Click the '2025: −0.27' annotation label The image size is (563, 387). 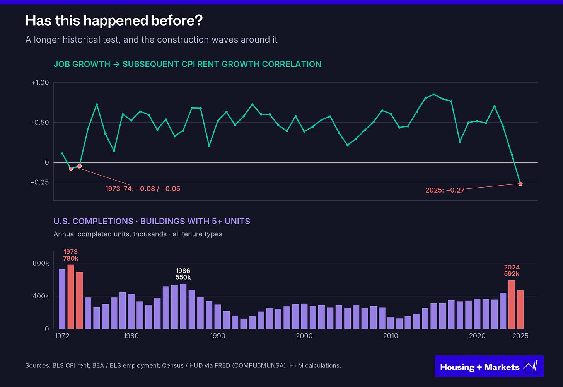point(445,190)
